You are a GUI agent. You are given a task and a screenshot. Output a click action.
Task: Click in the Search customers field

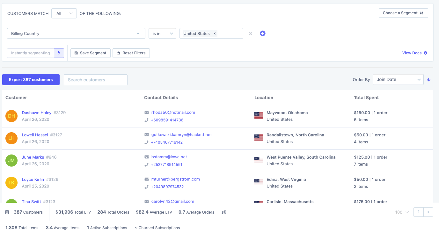95,80
